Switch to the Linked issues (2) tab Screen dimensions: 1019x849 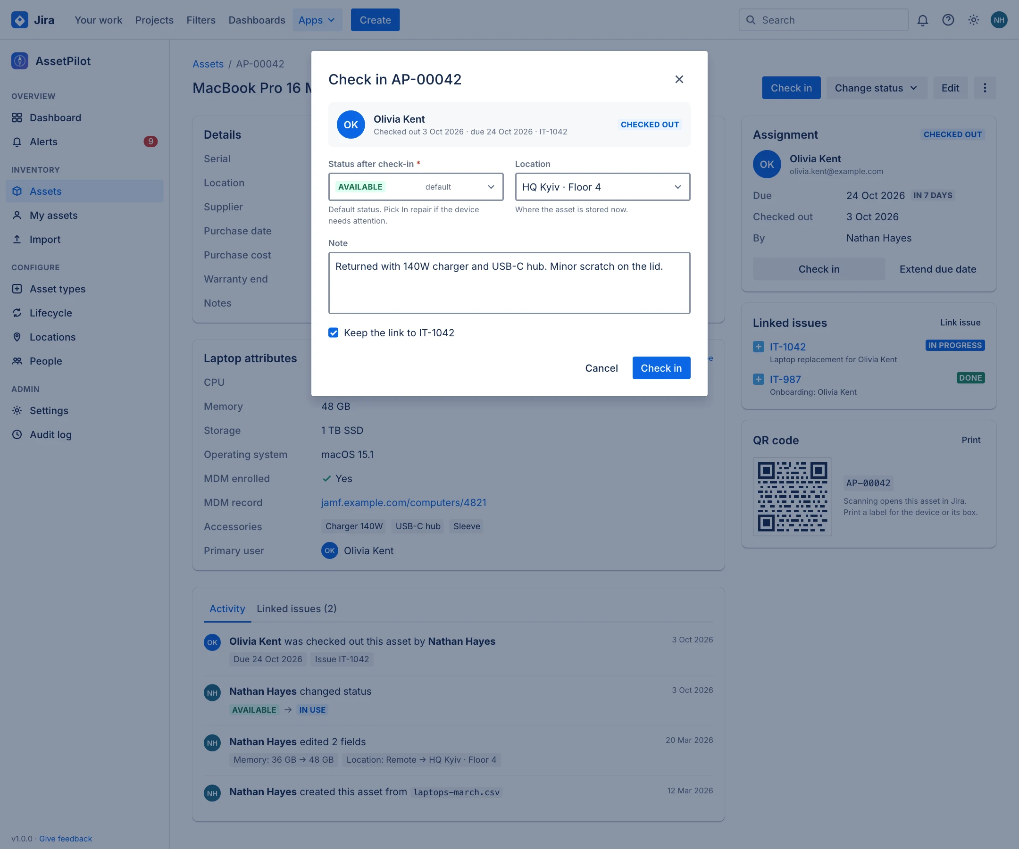click(296, 609)
